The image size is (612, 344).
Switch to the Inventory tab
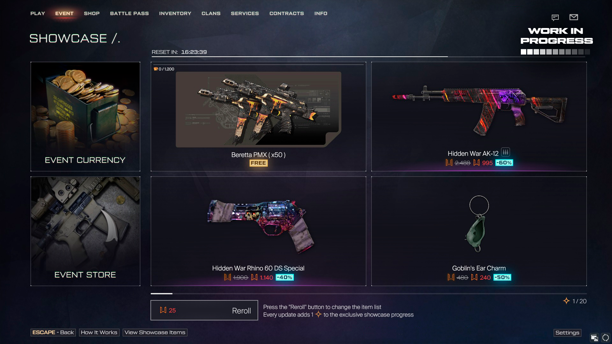point(175,13)
